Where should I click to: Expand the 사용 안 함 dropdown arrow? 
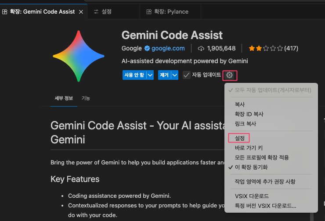coord(150,75)
